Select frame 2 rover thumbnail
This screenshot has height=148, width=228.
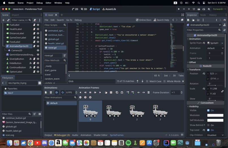pyautogui.click(x=137, y=112)
